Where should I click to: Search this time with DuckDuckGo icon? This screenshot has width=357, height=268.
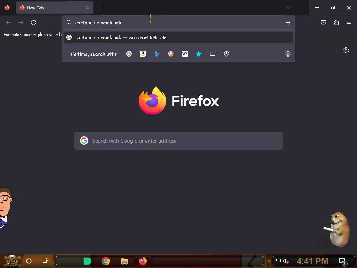click(171, 54)
